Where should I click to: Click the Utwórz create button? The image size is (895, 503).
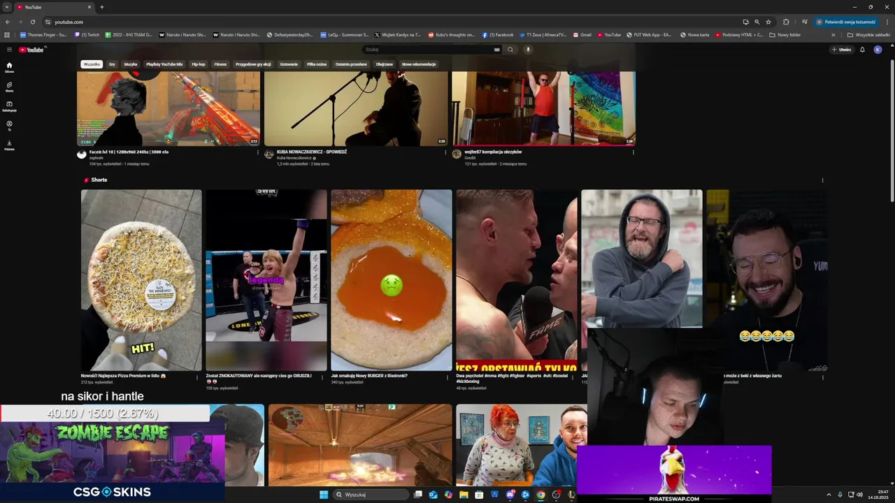[841, 50]
